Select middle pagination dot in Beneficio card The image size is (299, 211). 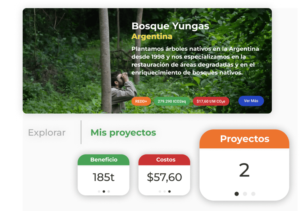pos(104,192)
